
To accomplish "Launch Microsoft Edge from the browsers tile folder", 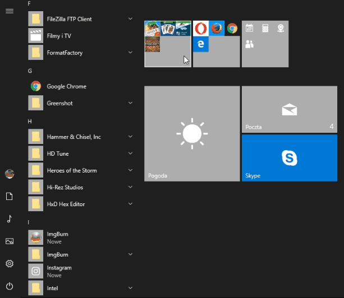I will pyautogui.click(x=201, y=44).
